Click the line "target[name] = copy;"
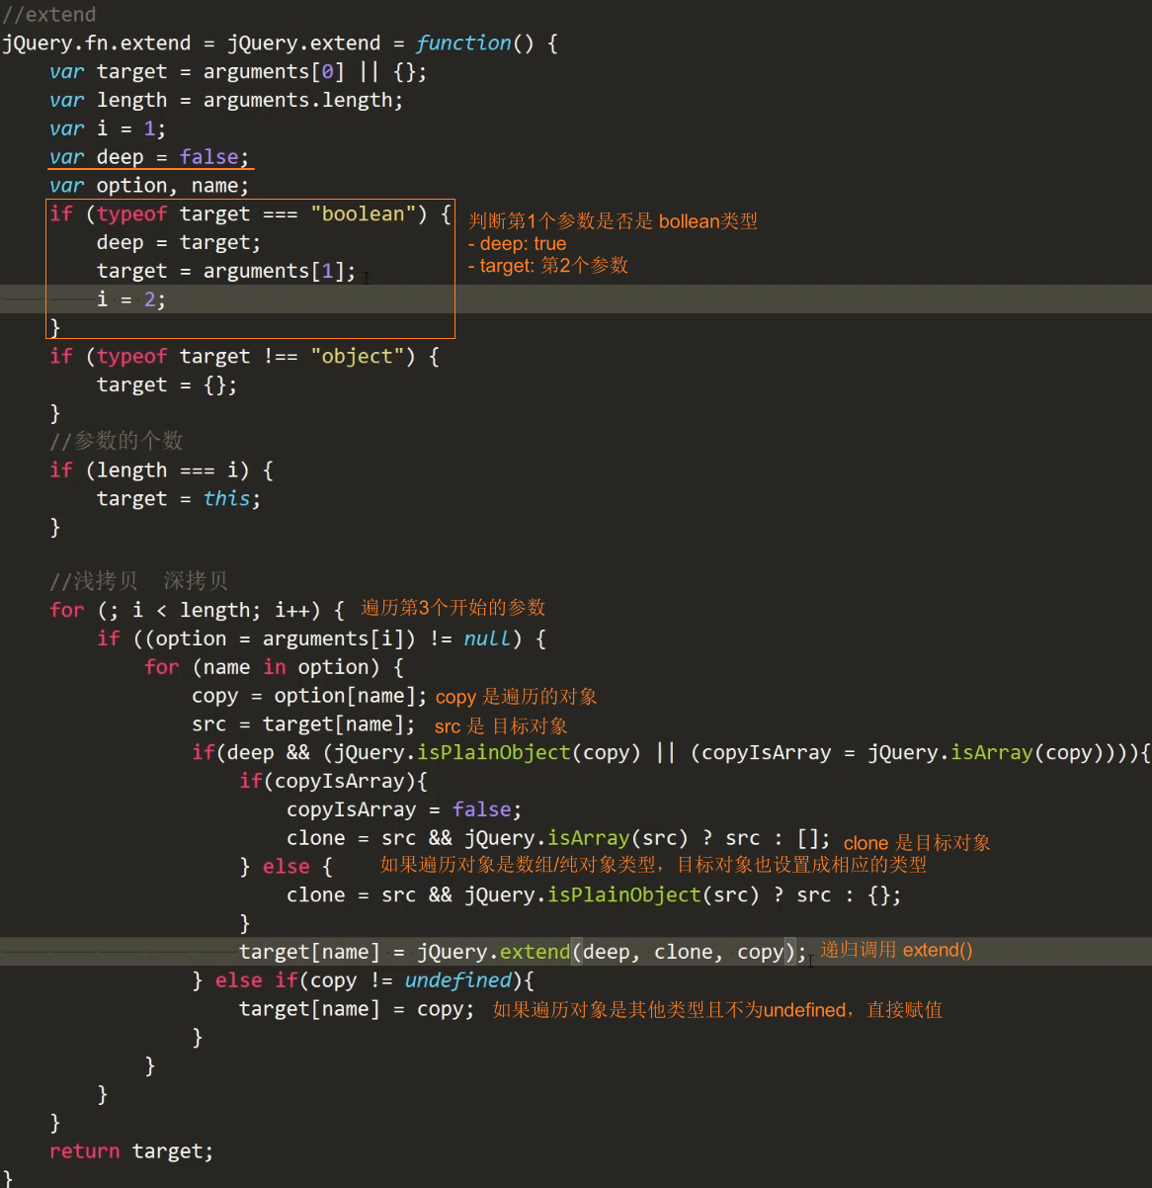 tap(357, 1010)
